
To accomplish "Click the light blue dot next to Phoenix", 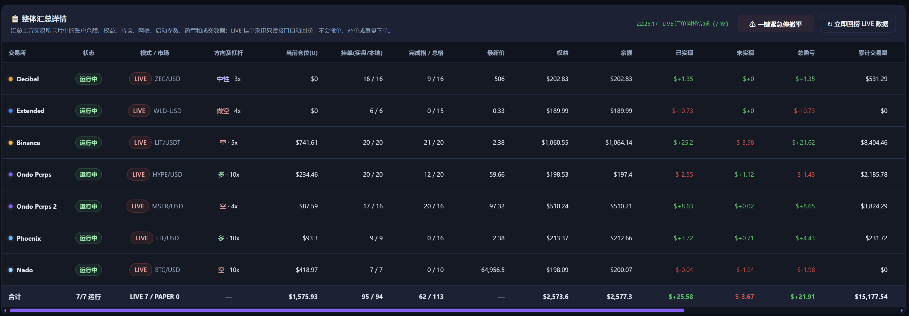I will tap(11, 238).
